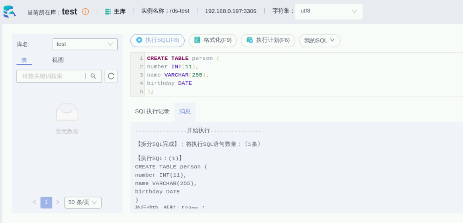463x223 pixels.
Task: Click editor line birthday DATE
Action: click(169, 83)
